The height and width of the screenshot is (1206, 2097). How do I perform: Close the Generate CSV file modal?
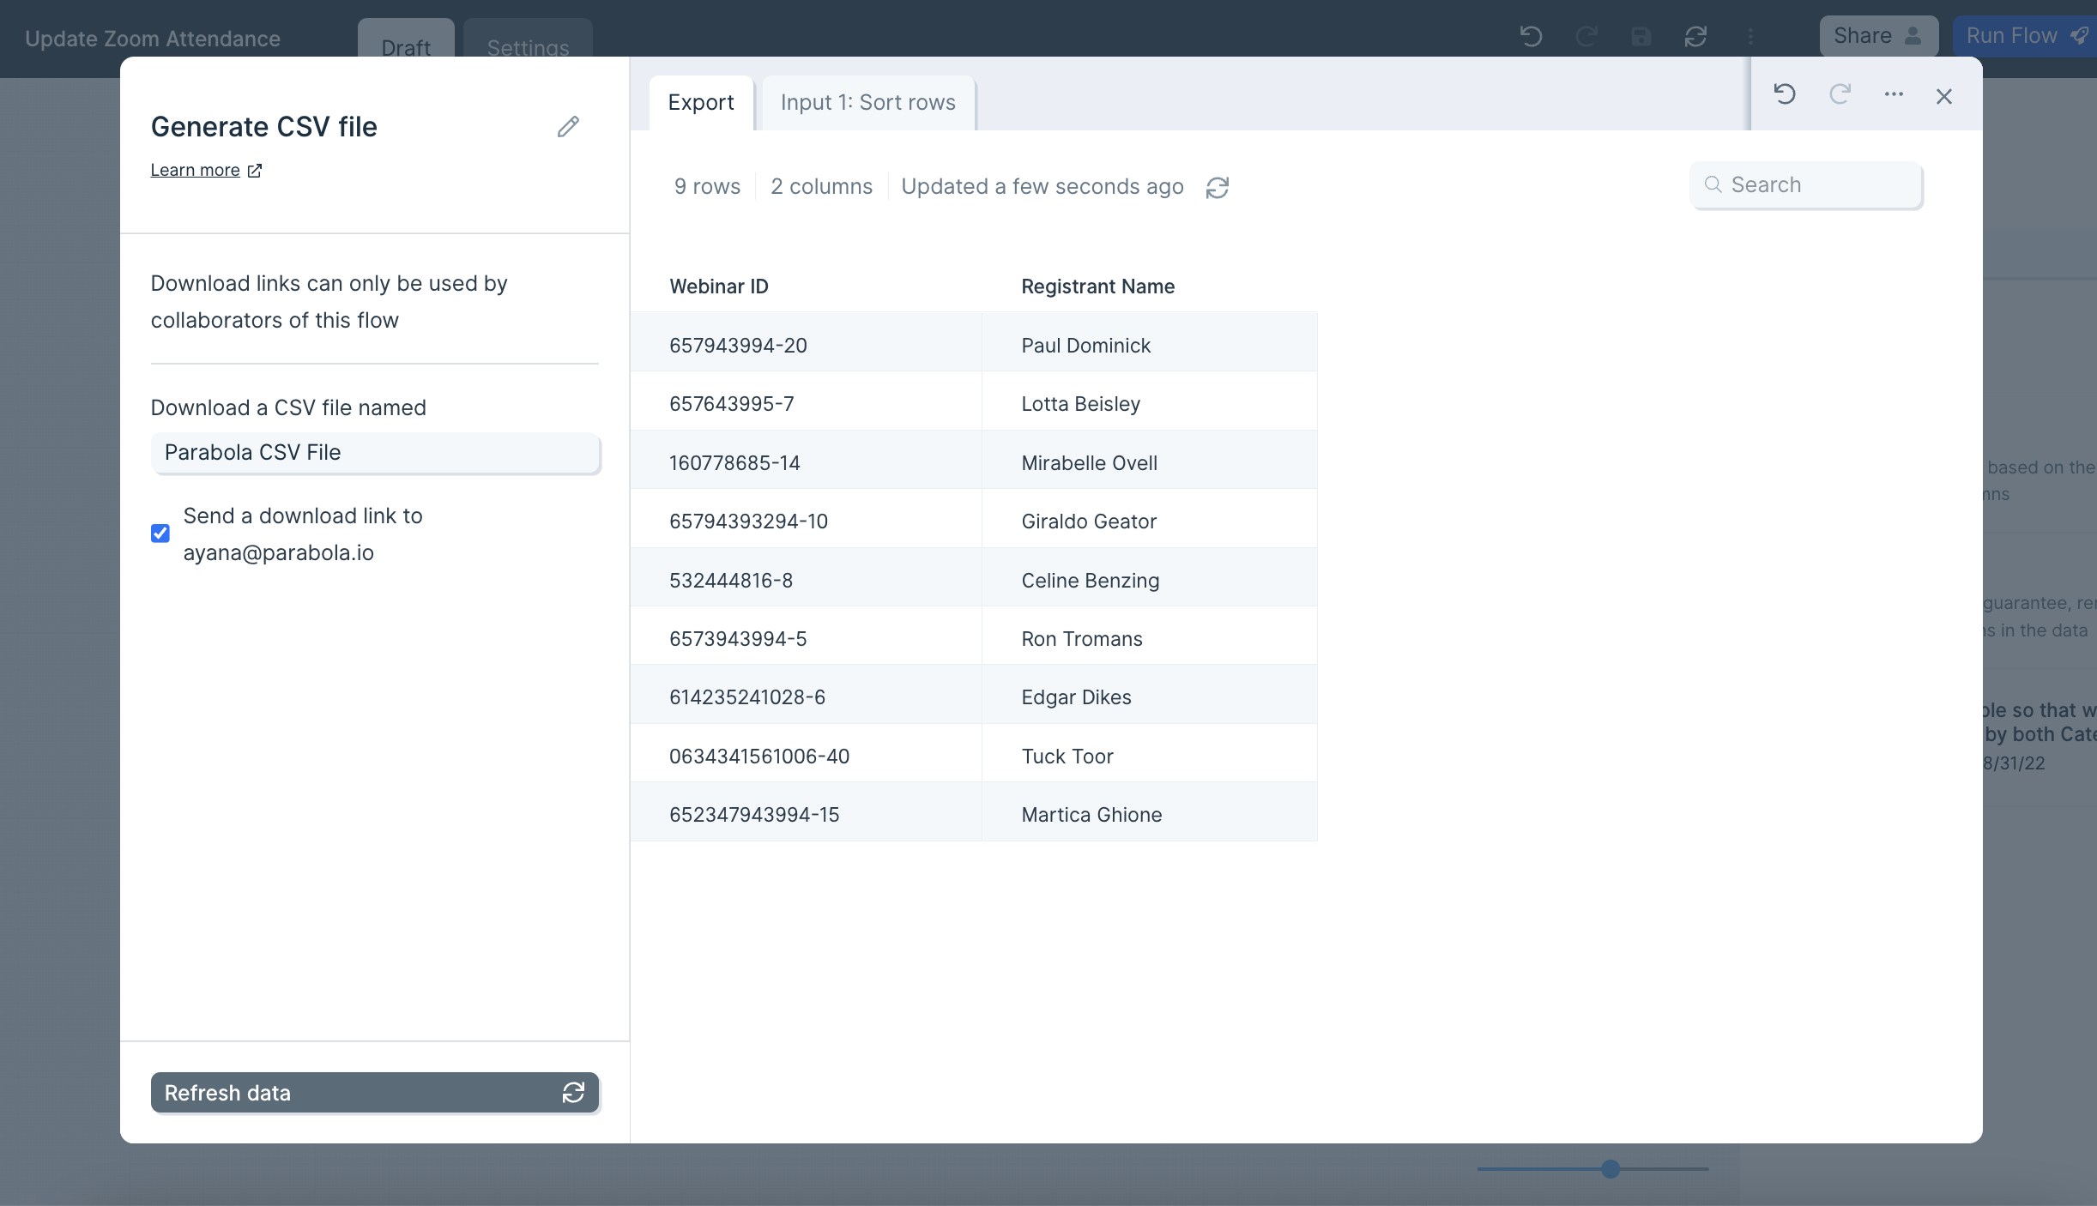click(1943, 96)
